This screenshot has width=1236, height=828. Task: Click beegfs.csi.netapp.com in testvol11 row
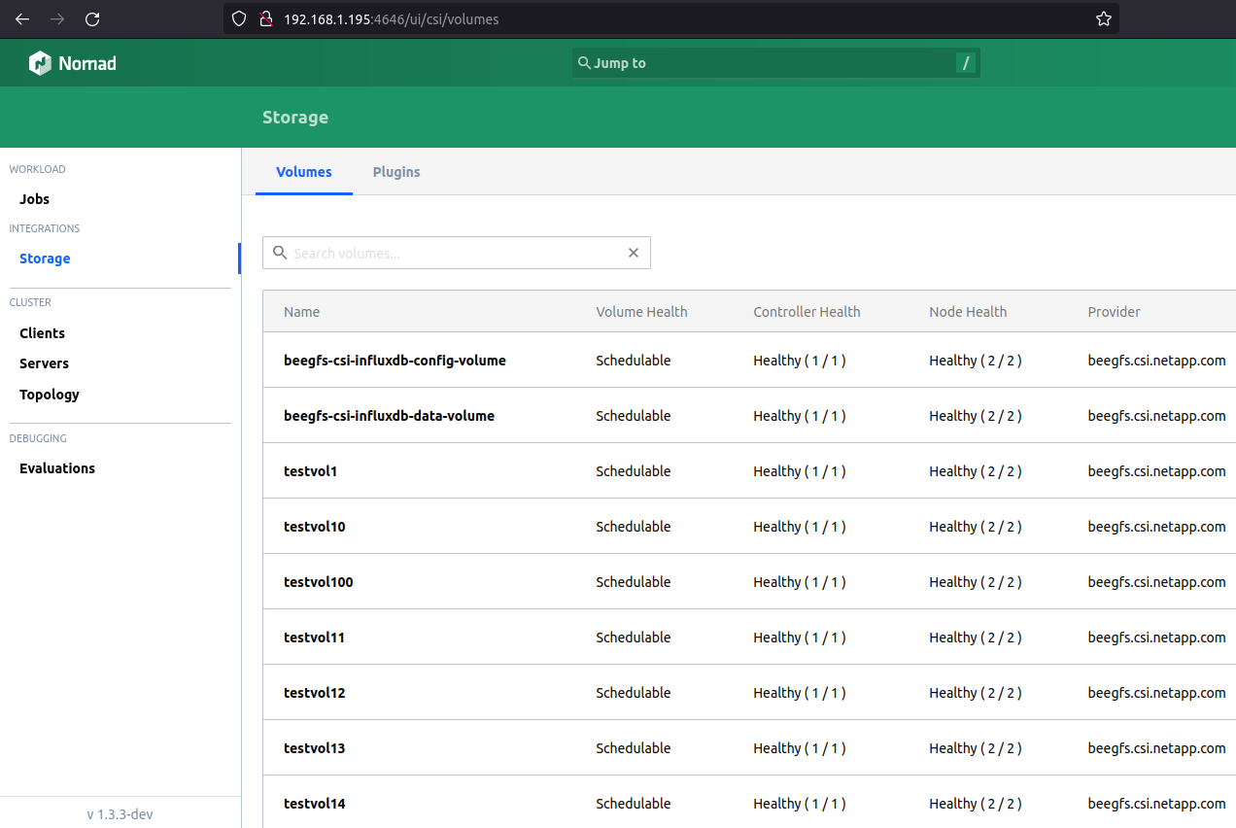tap(1157, 638)
